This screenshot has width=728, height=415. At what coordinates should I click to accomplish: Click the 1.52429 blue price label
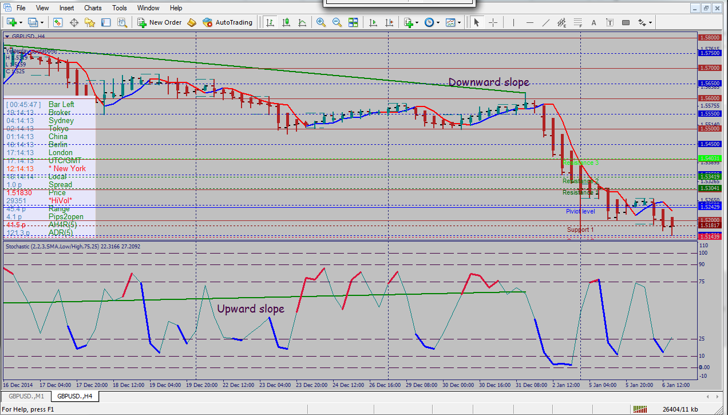pyautogui.click(x=709, y=205)
